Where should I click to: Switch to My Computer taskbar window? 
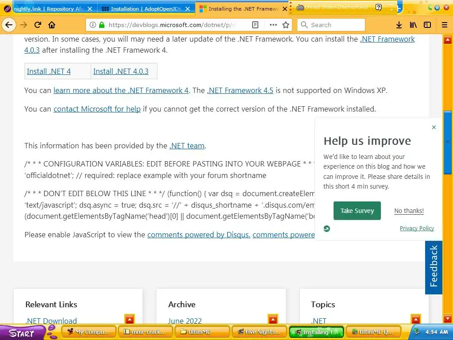[x=88, y=332]
